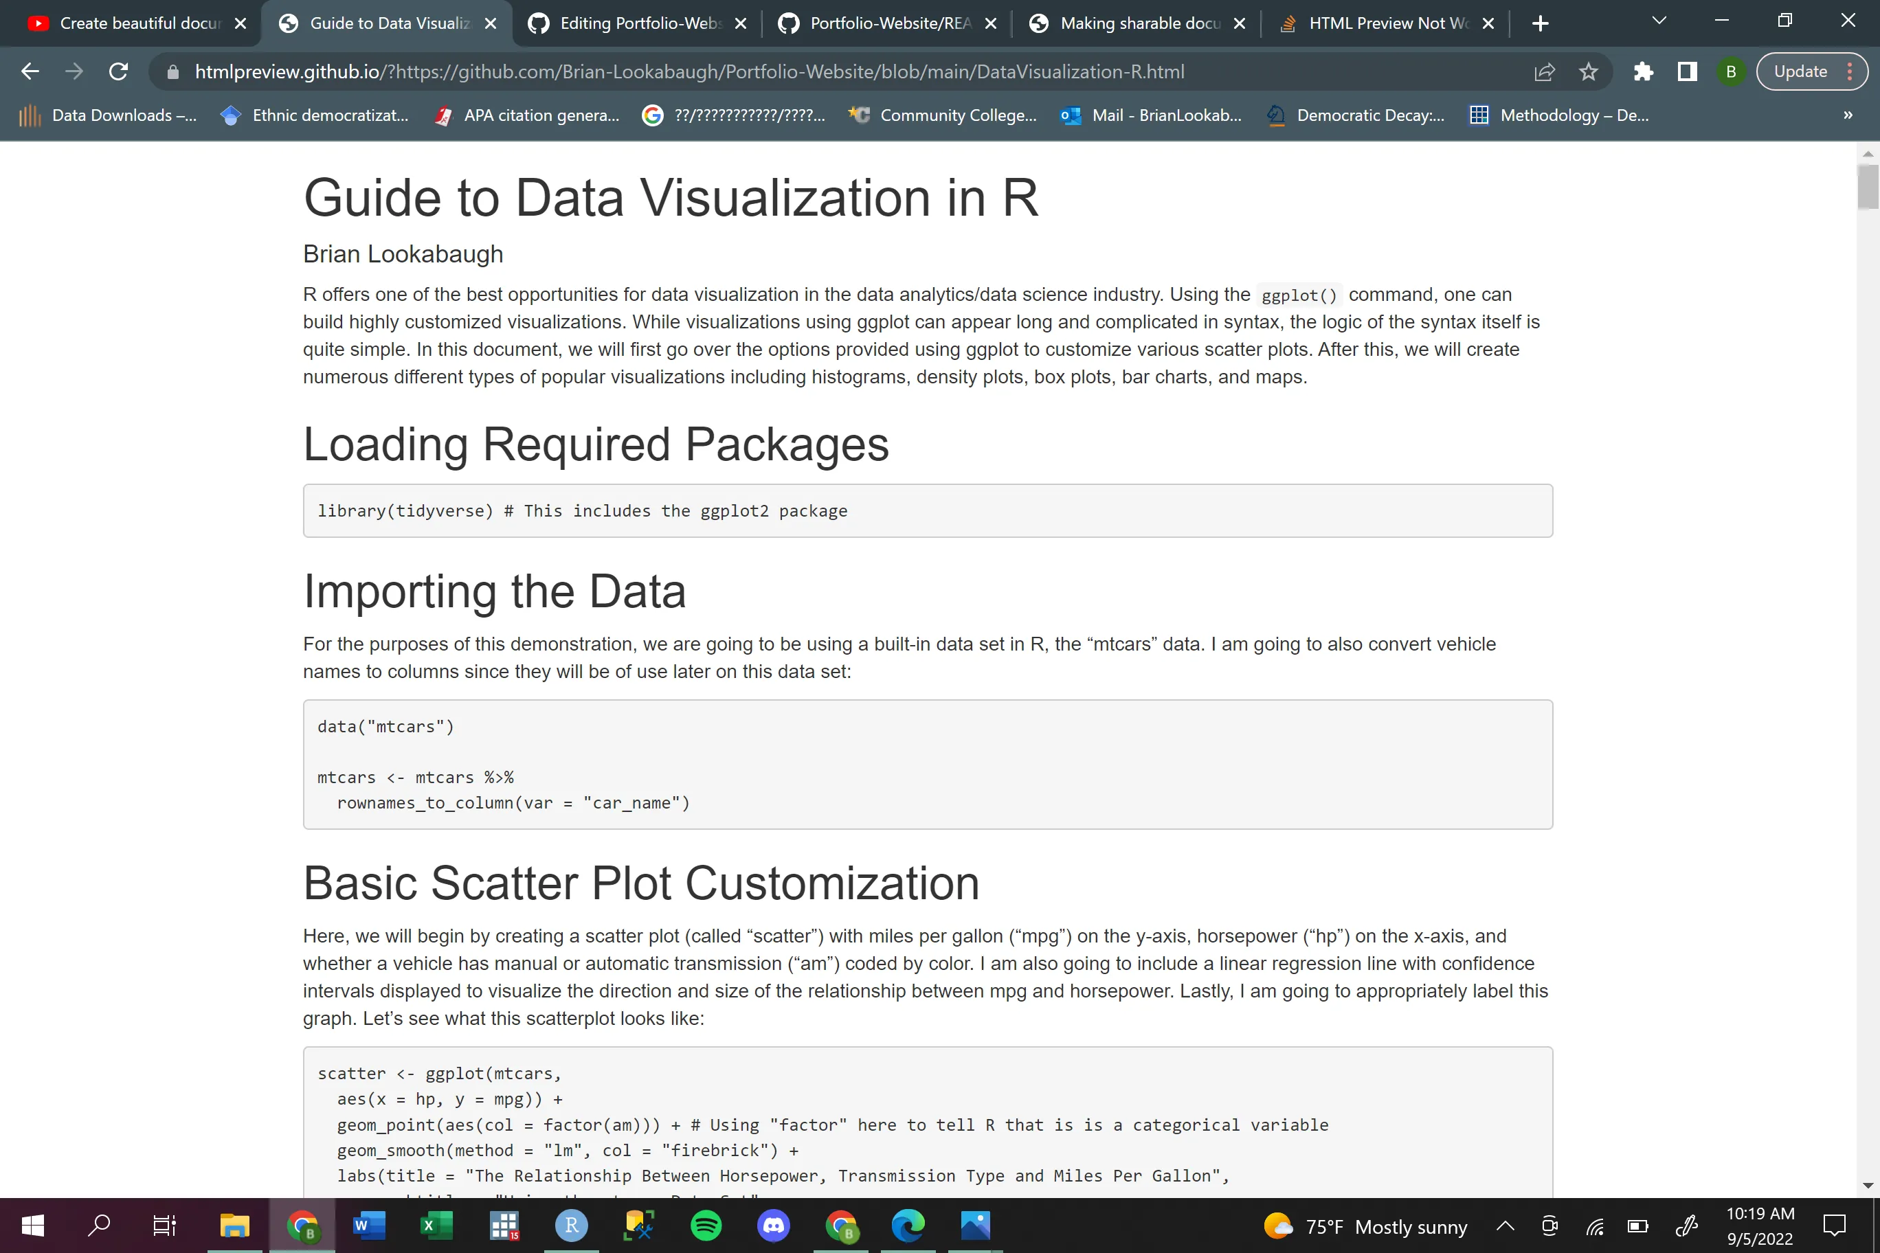
Task: Open the Extensions puzzle icon
Action: coord(1643,72)
